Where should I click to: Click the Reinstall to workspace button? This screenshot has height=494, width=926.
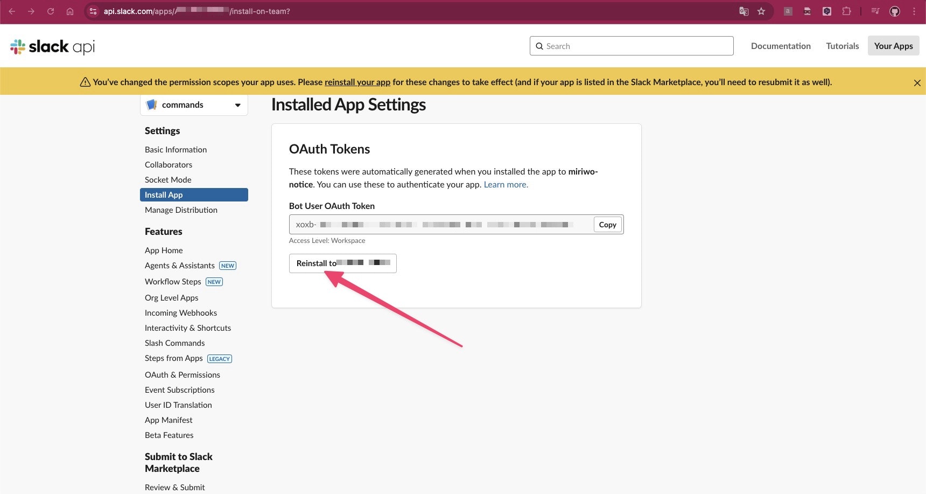click(343, 263)
